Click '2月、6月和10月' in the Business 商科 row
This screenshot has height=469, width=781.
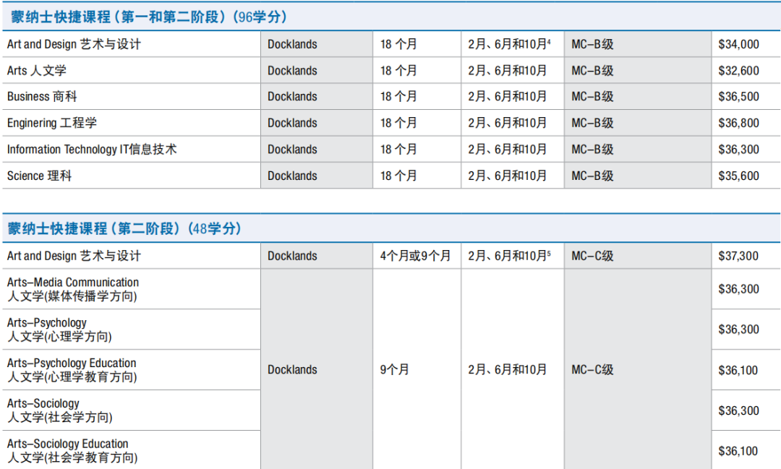pyautogui.click(x=507, y=97)
